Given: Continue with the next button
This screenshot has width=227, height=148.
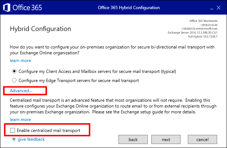Looking at the screenshot, I should (x=166, y=140).
